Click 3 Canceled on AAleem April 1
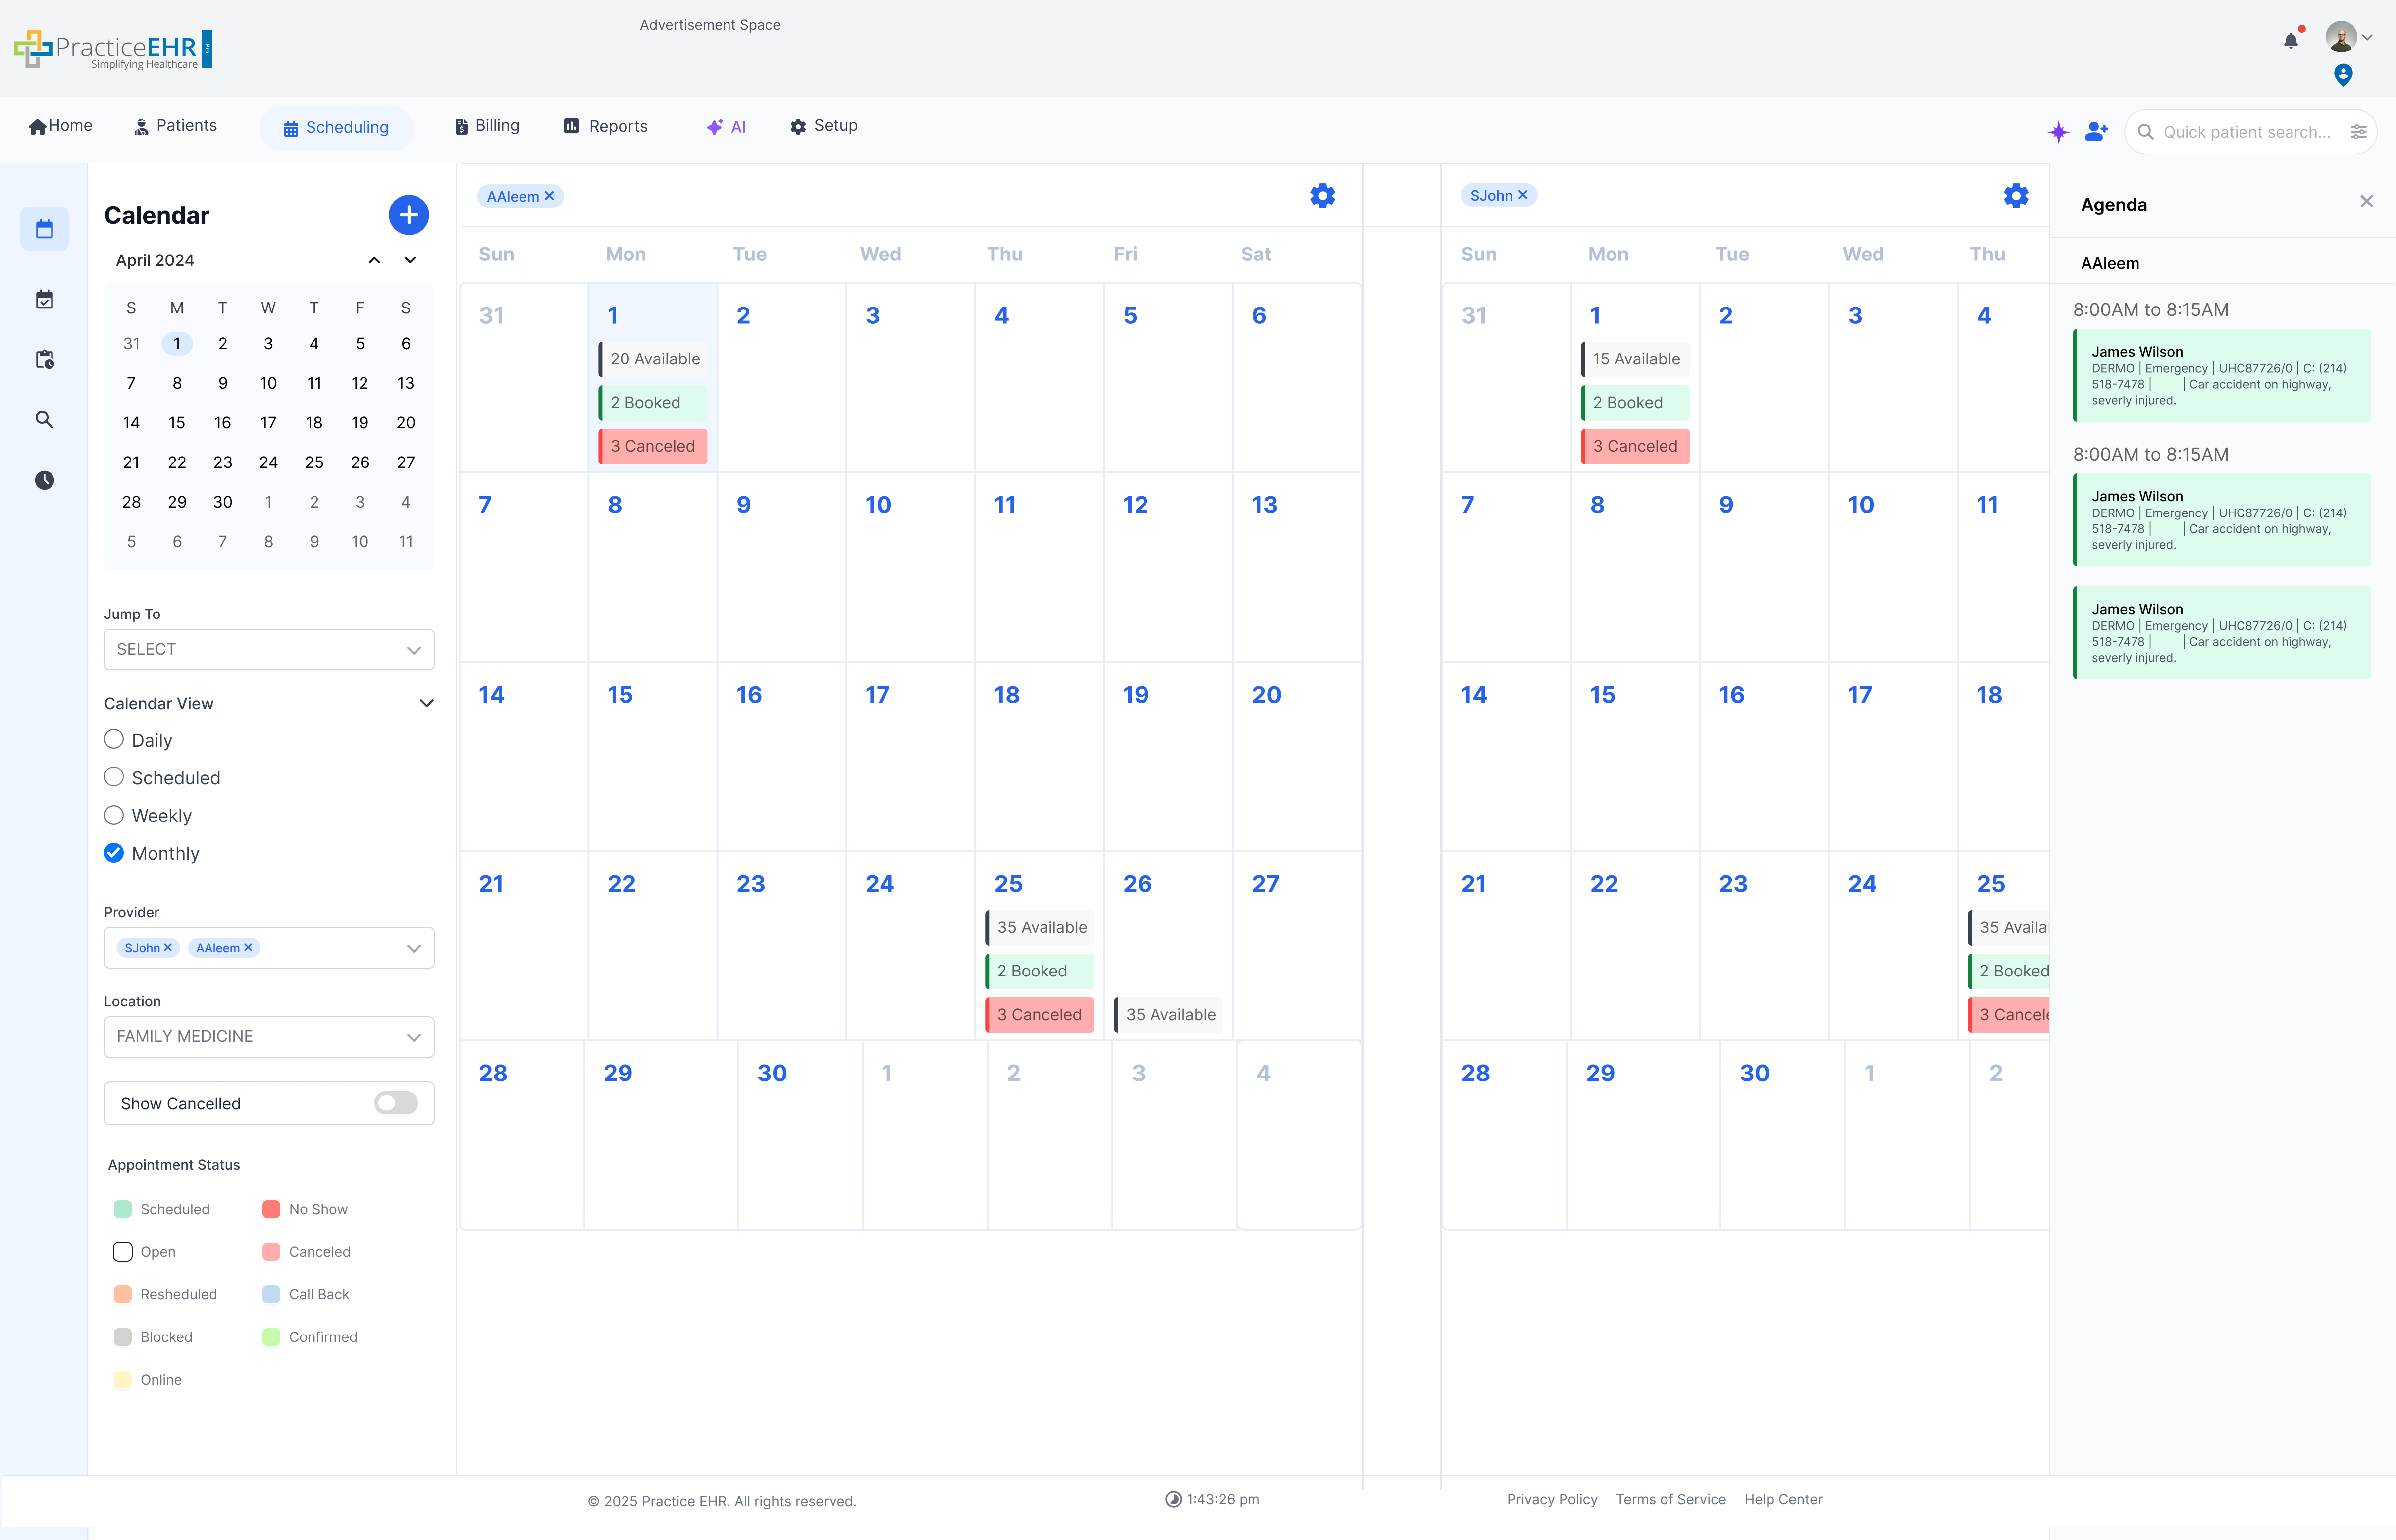 pyautogui.click(x=653, y=446)
